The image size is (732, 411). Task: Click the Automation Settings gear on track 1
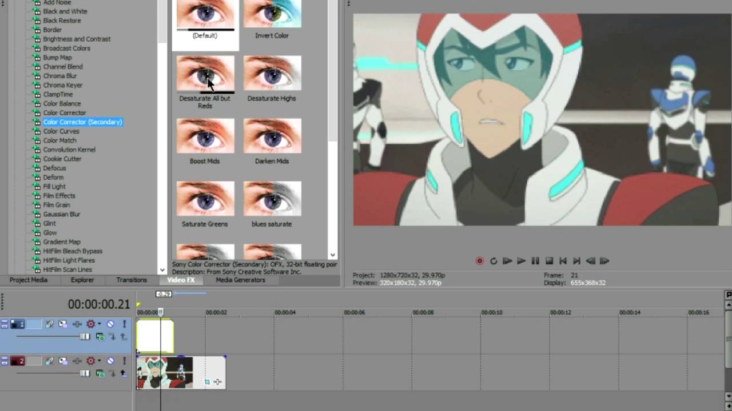pos(90,324)
